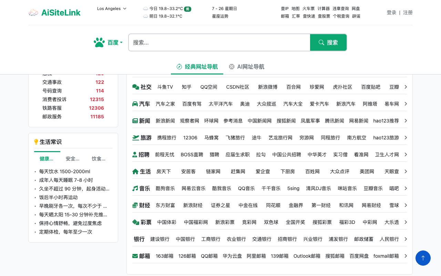Open the 汽车之家 link

tap(165, 104)
